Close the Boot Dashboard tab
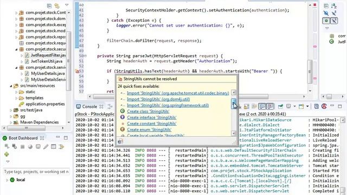 [x=42, y=138]
